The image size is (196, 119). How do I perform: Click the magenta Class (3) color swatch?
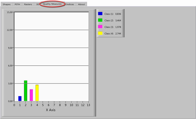click(x=100, y=27)
